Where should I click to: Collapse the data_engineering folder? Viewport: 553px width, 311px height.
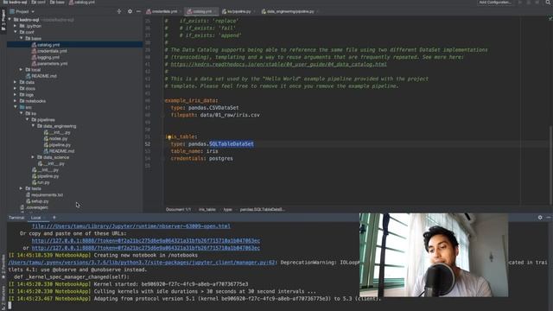(34, 126)
